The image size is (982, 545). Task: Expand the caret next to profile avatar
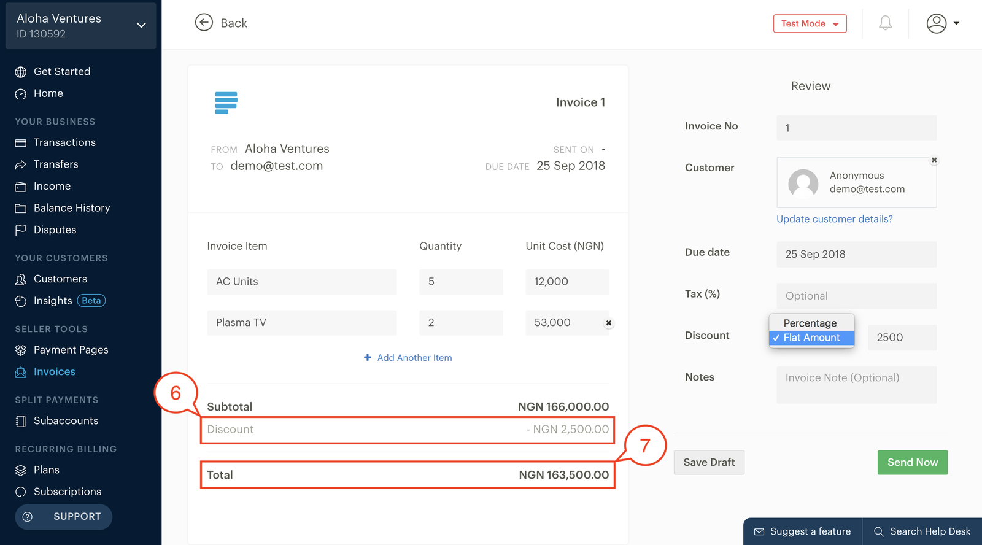pyautogui.click(x=956, y=23)
